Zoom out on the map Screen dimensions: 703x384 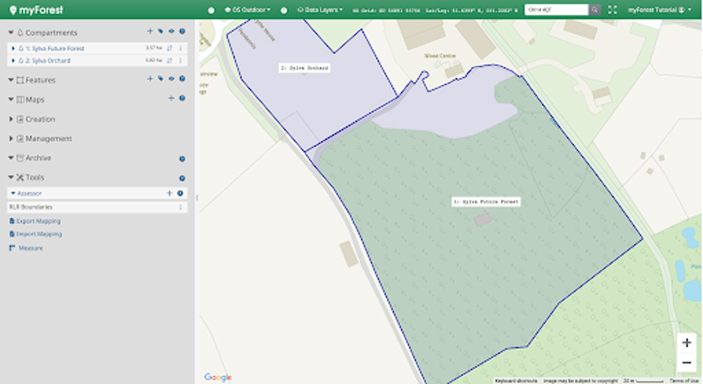tap(687, 362)
